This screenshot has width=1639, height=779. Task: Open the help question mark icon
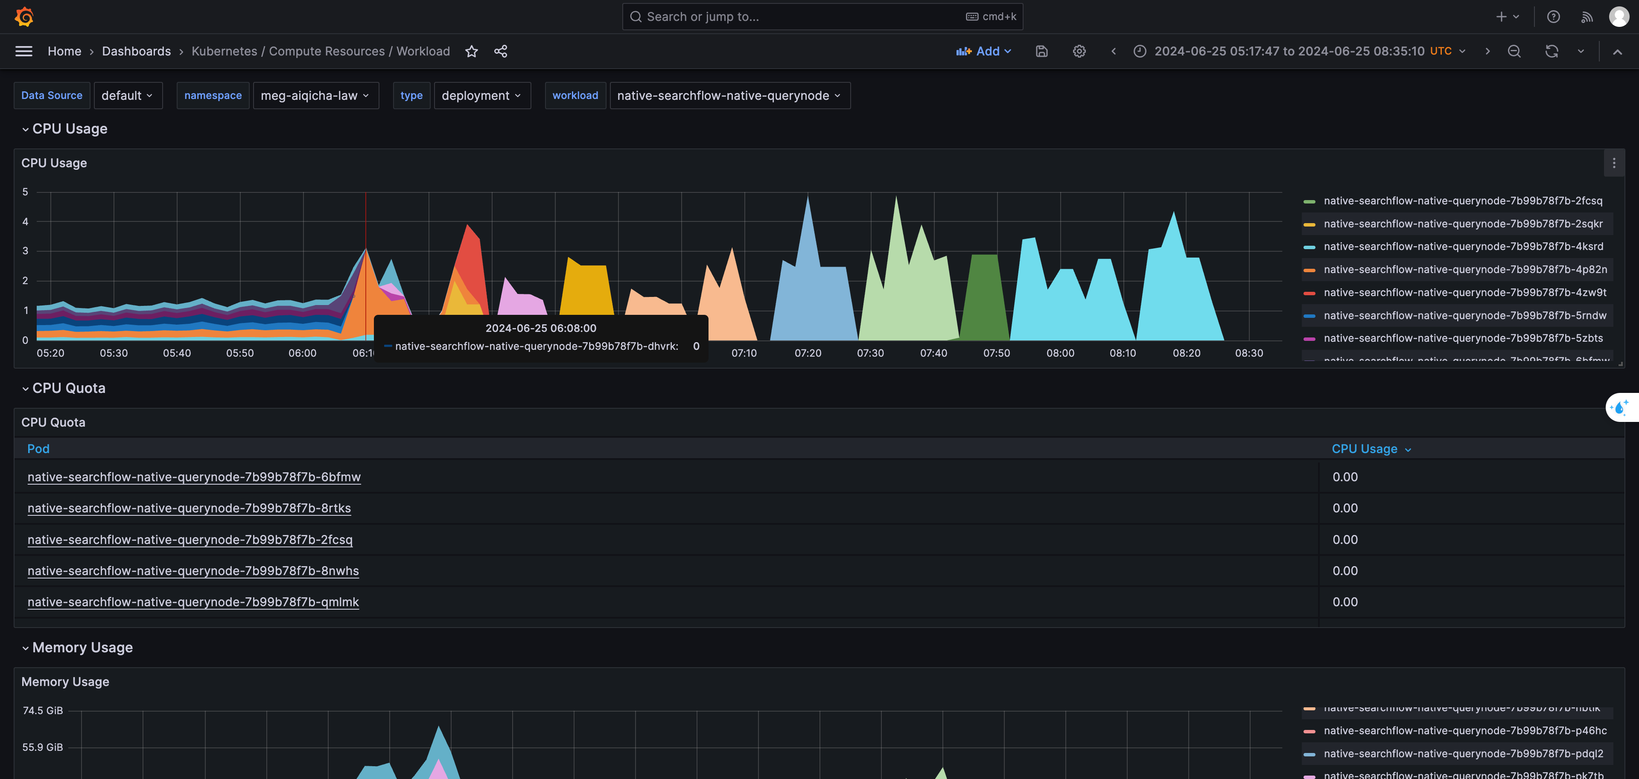pos(1553,17)
